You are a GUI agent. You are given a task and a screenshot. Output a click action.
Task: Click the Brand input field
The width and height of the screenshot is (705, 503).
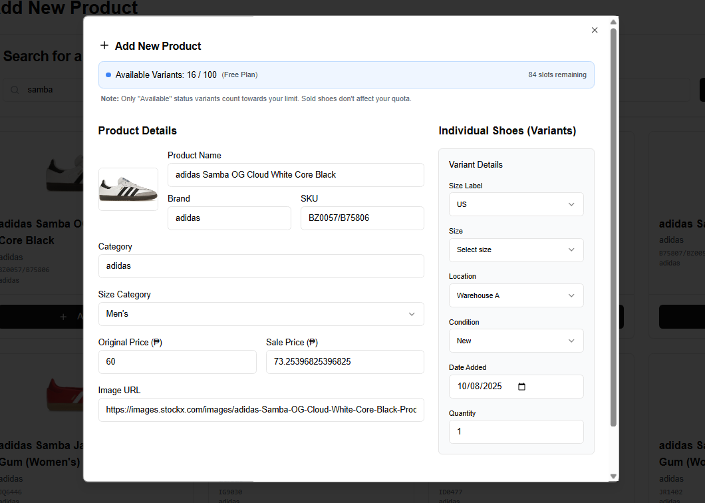point(229,218)
